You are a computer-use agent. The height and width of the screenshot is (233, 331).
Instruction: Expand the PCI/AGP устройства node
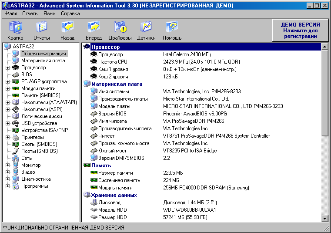[7, 81]
